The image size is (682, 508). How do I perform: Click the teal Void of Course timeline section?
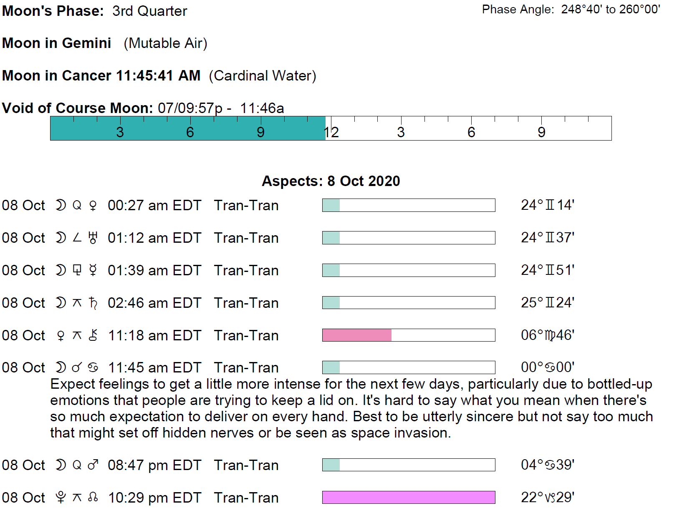coord(187,128)
